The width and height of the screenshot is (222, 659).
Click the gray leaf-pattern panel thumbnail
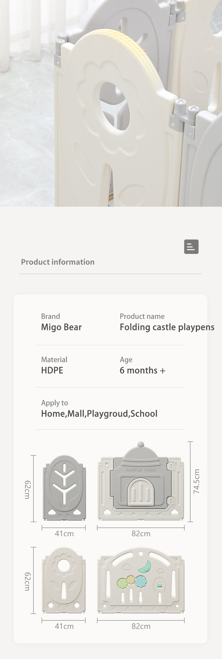click(x=64, y=487)
